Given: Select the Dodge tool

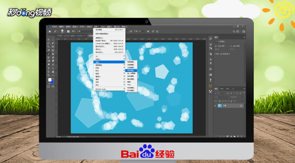Looking at the screenshot, I should (49, 65).
